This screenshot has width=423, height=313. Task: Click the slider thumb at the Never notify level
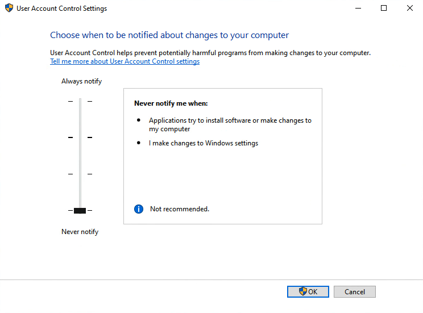click(x=80, y=210)
